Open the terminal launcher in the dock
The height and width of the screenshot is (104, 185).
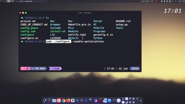point(50,101)
